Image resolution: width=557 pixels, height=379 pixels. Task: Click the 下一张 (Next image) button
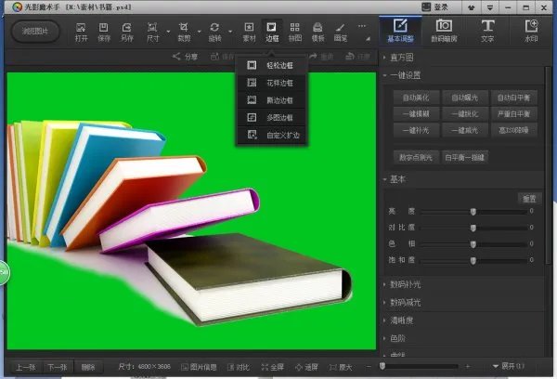[58, 367]
